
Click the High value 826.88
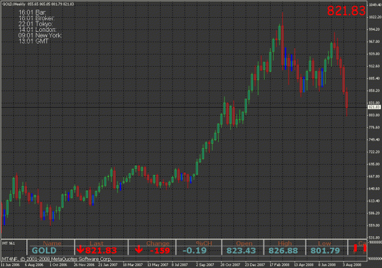coord(283,250)
